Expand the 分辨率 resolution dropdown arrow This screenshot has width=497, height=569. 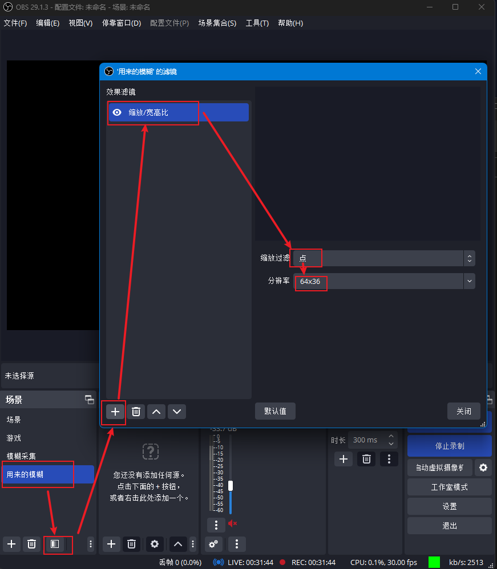469,281
